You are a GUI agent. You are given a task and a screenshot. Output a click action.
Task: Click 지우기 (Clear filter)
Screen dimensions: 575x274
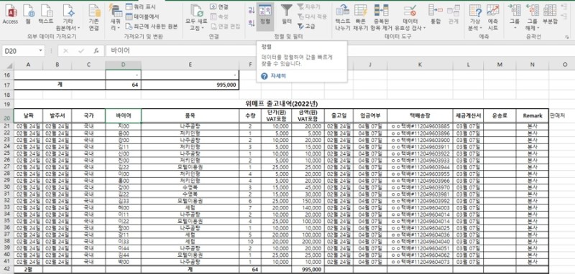(309, 6)
